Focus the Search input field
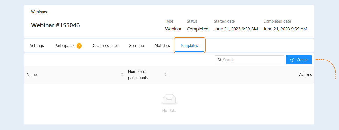Image resolution: width=339 pixels, height=130 pixels. pos(249,60)
